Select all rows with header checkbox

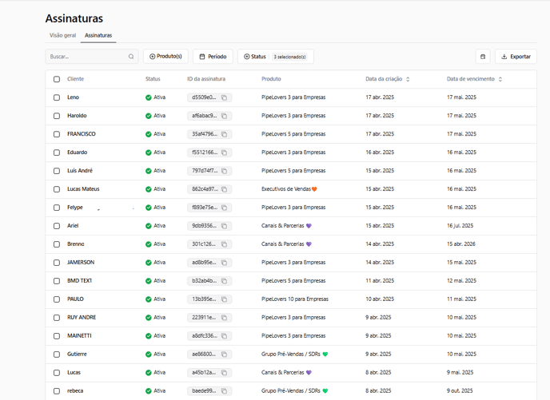57,79
